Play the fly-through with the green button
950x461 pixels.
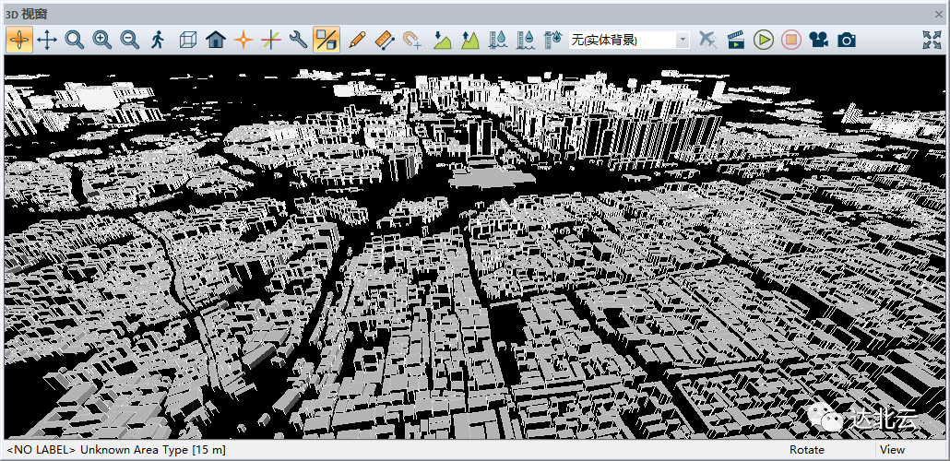764,40
